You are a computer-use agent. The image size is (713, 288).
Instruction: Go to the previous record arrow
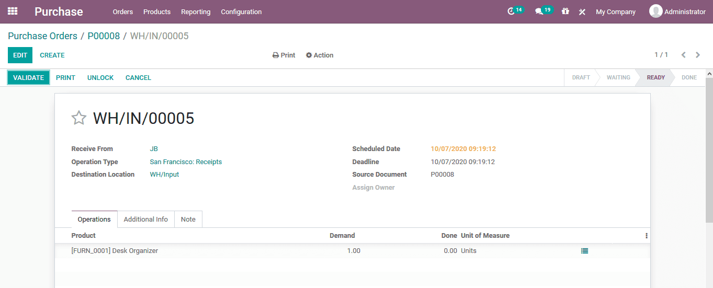(x=683, y=55)
